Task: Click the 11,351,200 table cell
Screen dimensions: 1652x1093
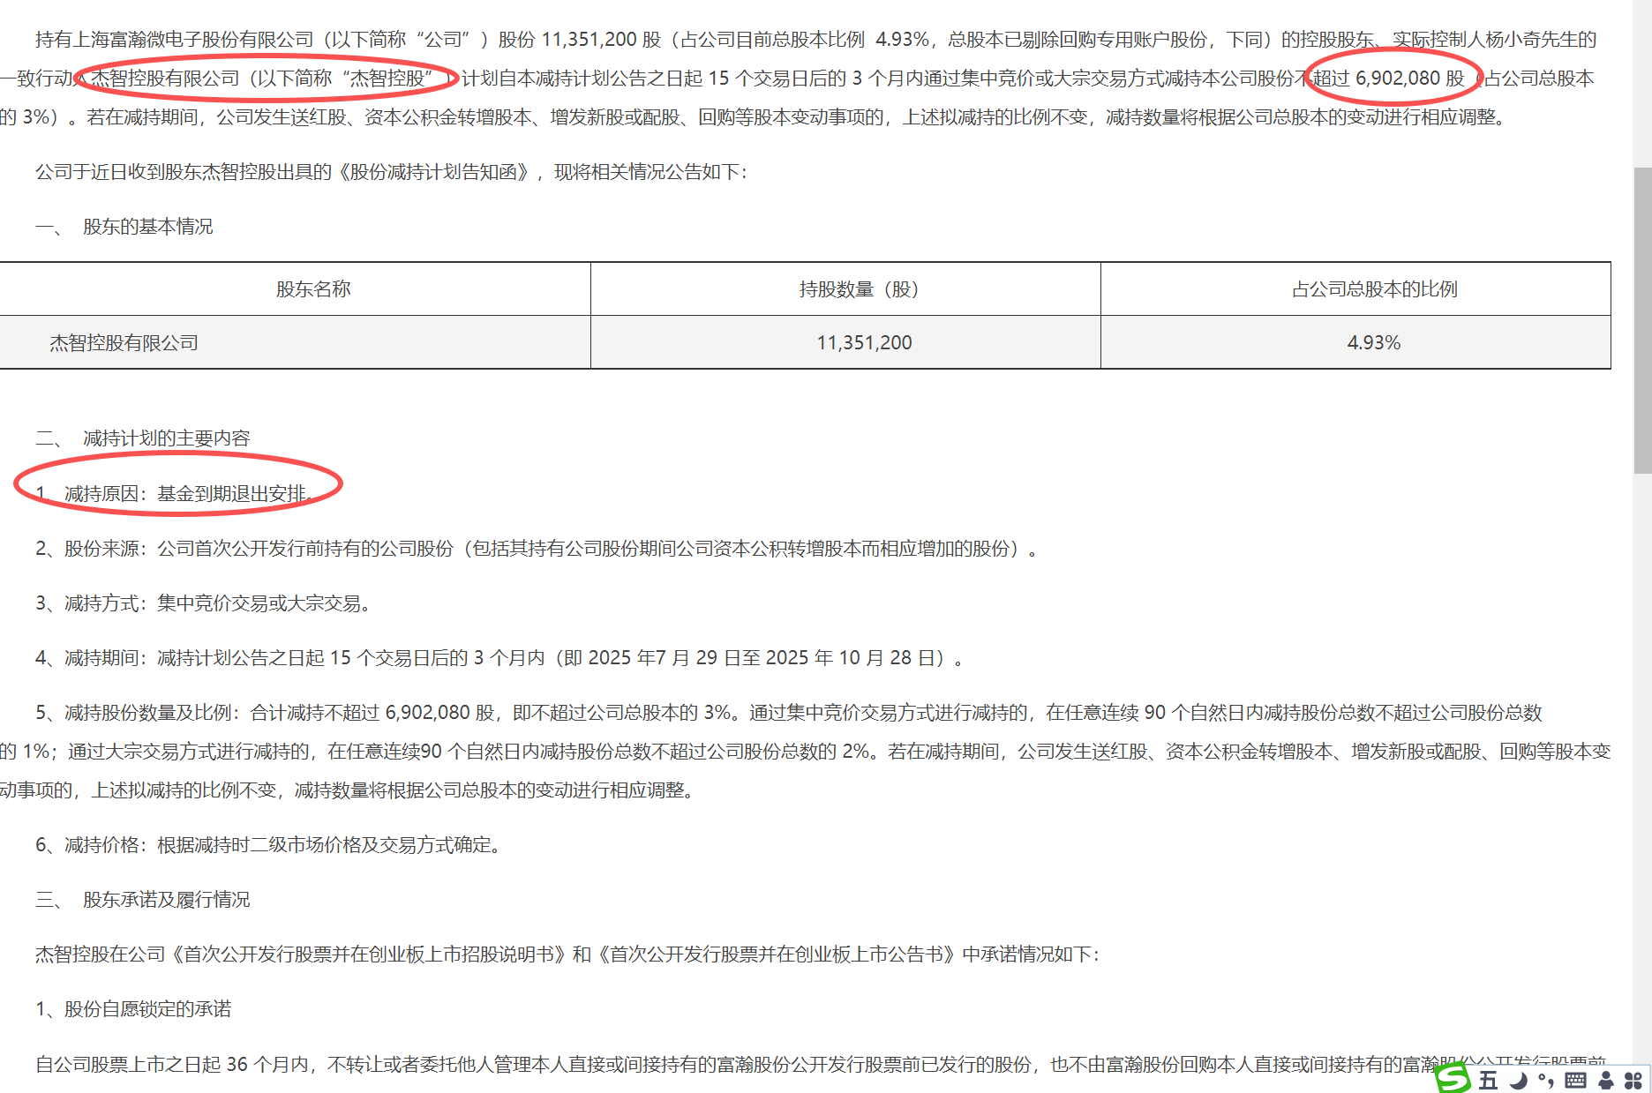Action: (x=864, y=343)
